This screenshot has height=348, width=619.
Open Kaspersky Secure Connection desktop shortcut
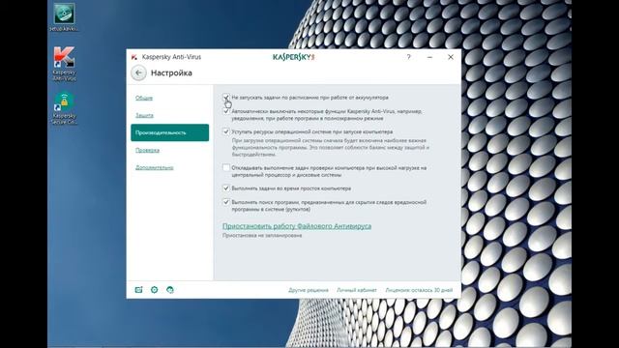pos(64,108)
